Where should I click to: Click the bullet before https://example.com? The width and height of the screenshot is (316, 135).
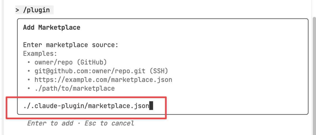click(29, 80)
